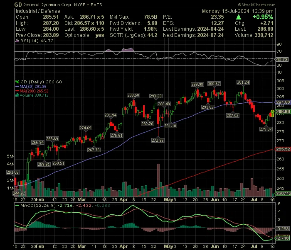Click the last price axis tag 286.60
This screenshot has width=291, height=250.
(283, 112)
